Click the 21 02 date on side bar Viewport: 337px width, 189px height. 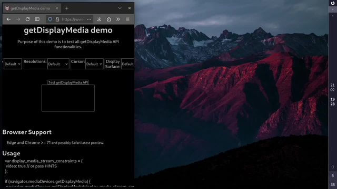332,88
